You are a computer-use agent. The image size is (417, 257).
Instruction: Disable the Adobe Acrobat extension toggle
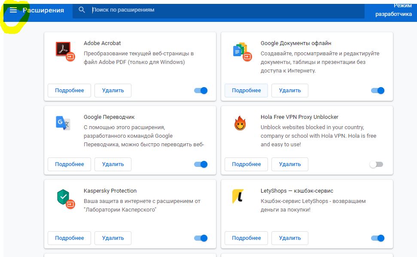click(201, 91)
